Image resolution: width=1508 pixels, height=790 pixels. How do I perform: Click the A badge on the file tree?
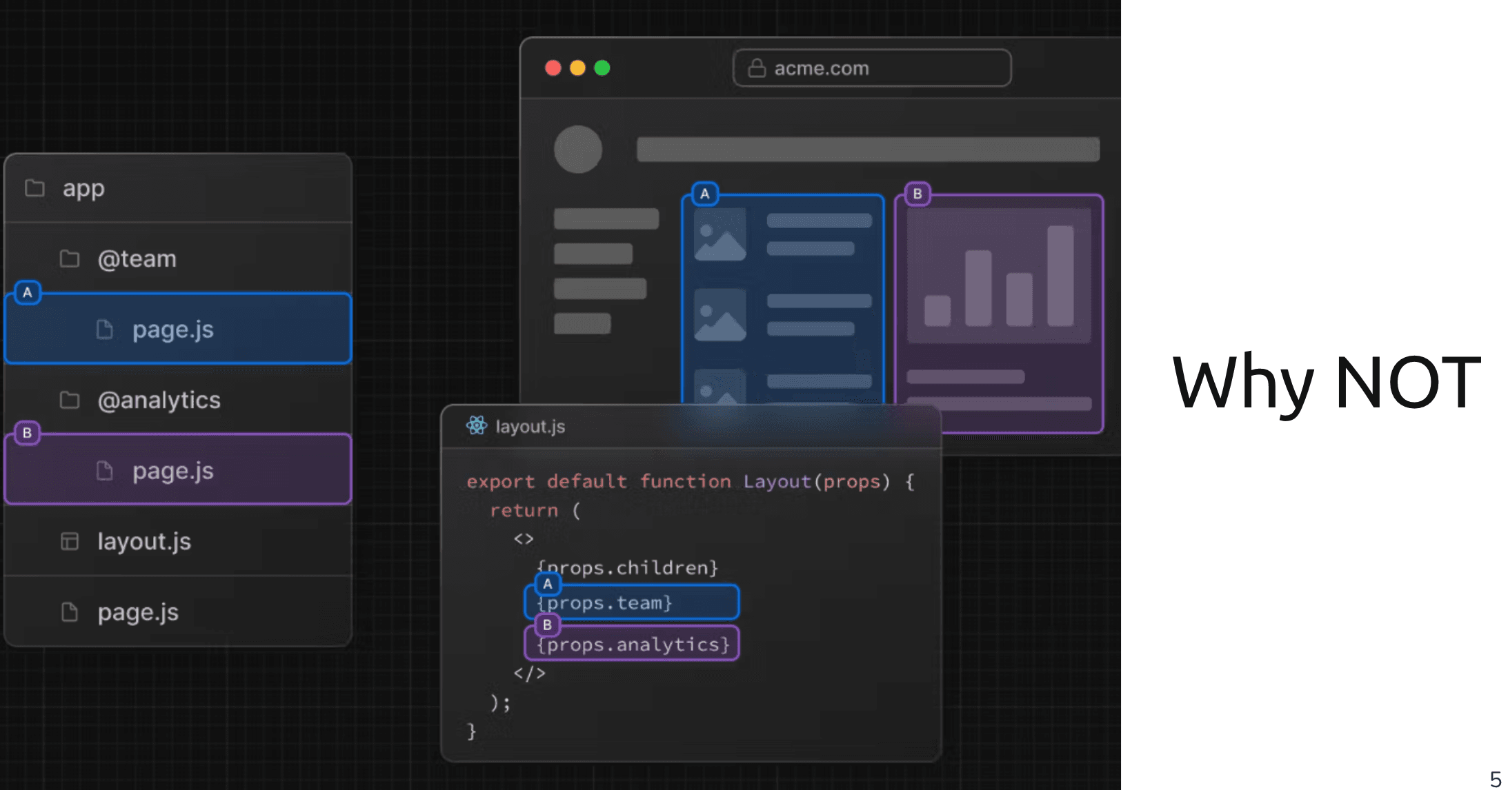pyautogui.click(x=28, y=292)
